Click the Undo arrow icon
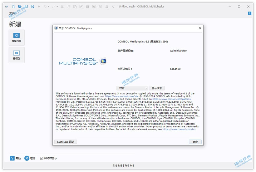 point(45,7)
